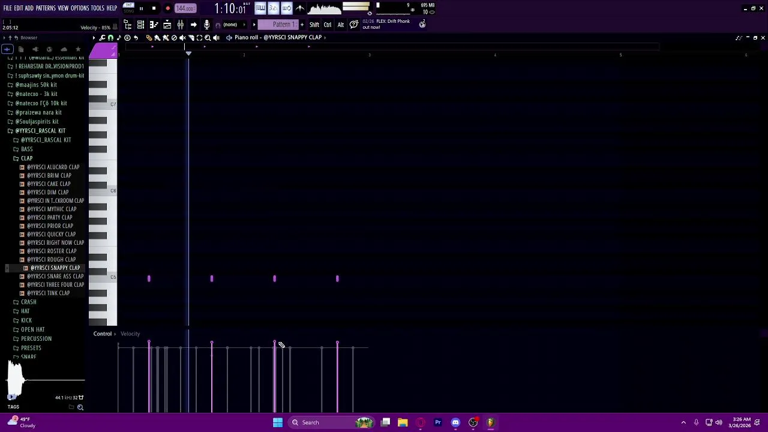This screenshot has width=768, height=432.
Task: Open the Mixer from main toolbar
Action: click(180, 25)
